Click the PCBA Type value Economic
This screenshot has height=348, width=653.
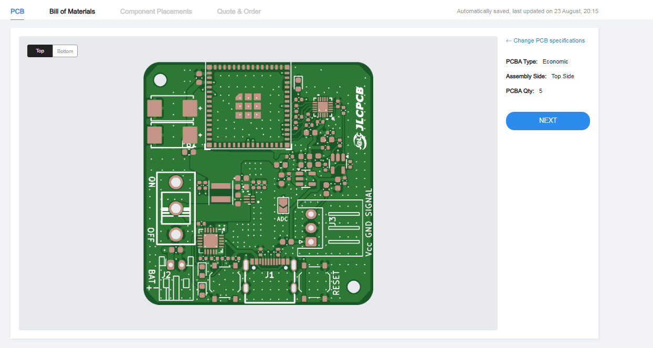[555, 61]
